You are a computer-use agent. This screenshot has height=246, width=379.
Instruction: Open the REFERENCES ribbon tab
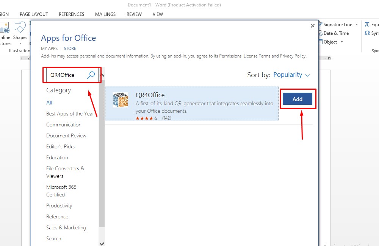click(71, 14)
